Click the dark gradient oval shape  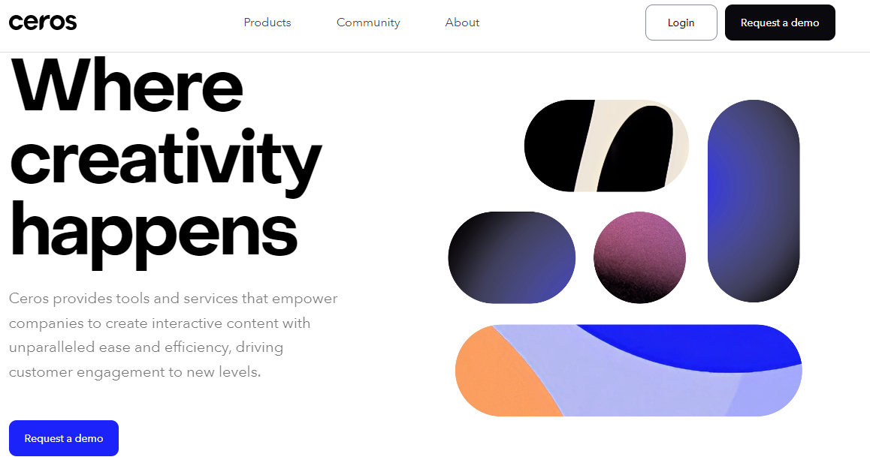coord(512,257)
